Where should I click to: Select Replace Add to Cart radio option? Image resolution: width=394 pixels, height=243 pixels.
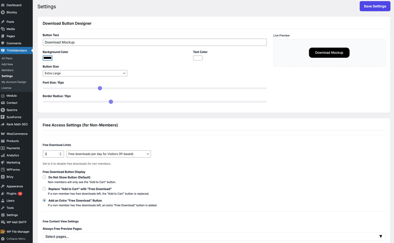(x=44, y=189)
